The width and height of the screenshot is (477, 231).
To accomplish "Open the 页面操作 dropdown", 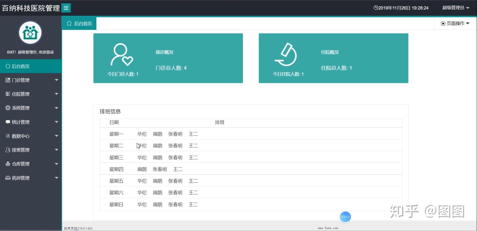I will [x=455, y=24].
